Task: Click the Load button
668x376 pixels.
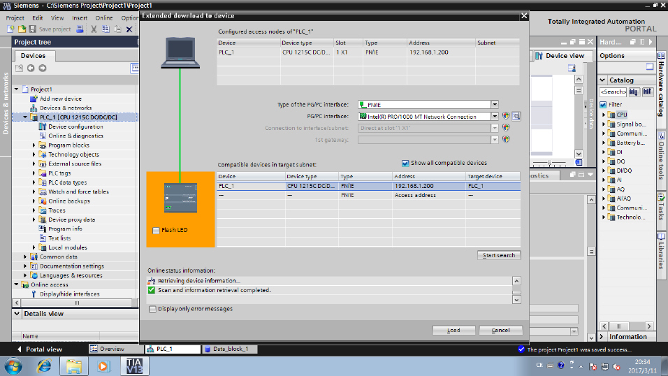Action: pyautogui.click(x=453, y=331)
